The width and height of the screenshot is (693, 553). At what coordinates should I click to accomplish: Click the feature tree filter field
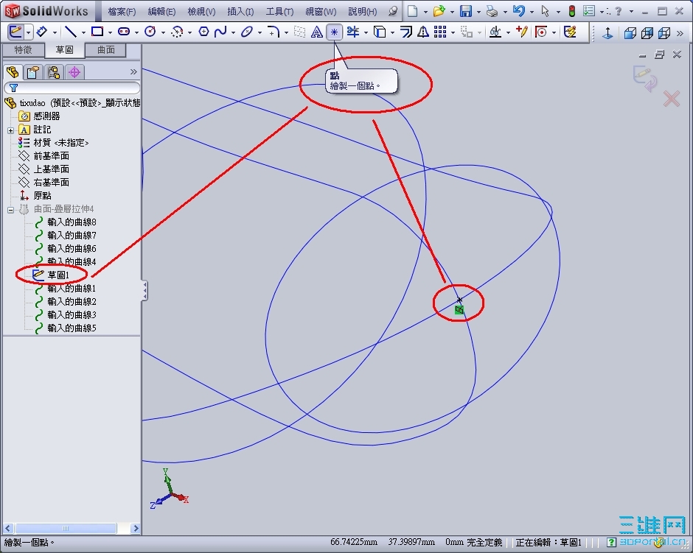[72, 88]
